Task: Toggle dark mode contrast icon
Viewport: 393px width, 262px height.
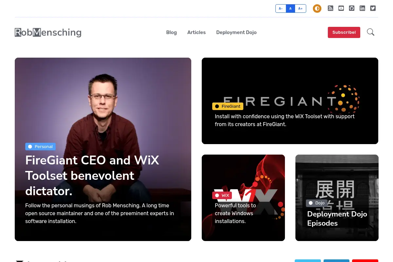Action: tap(317, 9)
